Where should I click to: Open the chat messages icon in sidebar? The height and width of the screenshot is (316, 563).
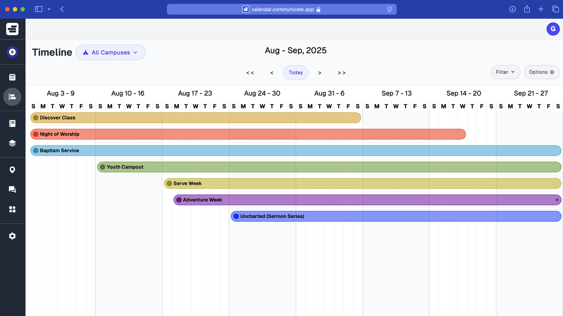[12, 190]
